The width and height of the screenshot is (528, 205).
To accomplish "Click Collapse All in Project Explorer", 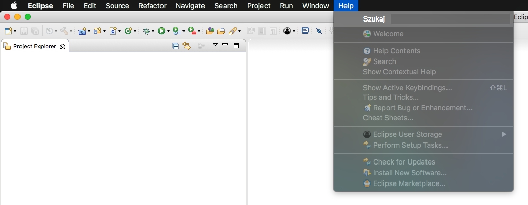I will 176,46.
